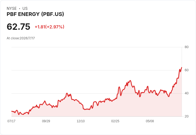
Task: Click the flat trough just after 12/10
Action: tap(87, 109)
